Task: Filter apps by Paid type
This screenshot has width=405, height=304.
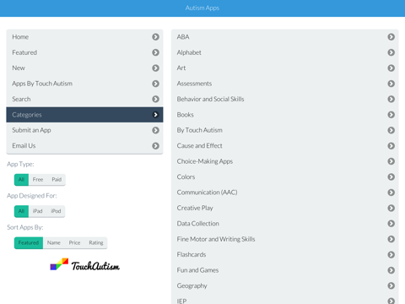Action: coord(57,180)
